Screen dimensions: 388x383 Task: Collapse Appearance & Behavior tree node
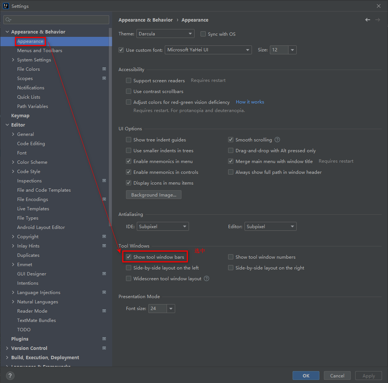7,32
